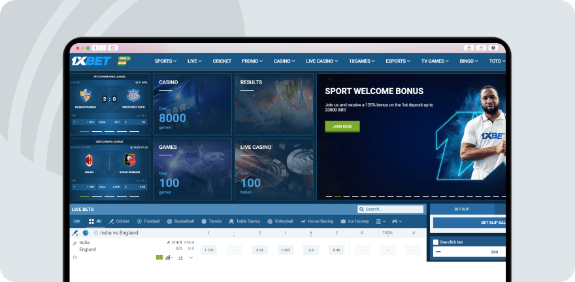
Task: Select the Table Tennis live tab
Action: 244,221
